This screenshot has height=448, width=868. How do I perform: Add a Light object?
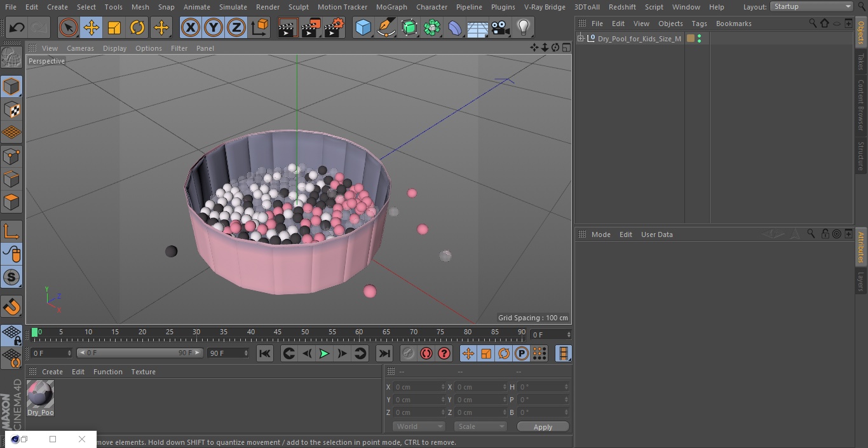coord(524,27)
